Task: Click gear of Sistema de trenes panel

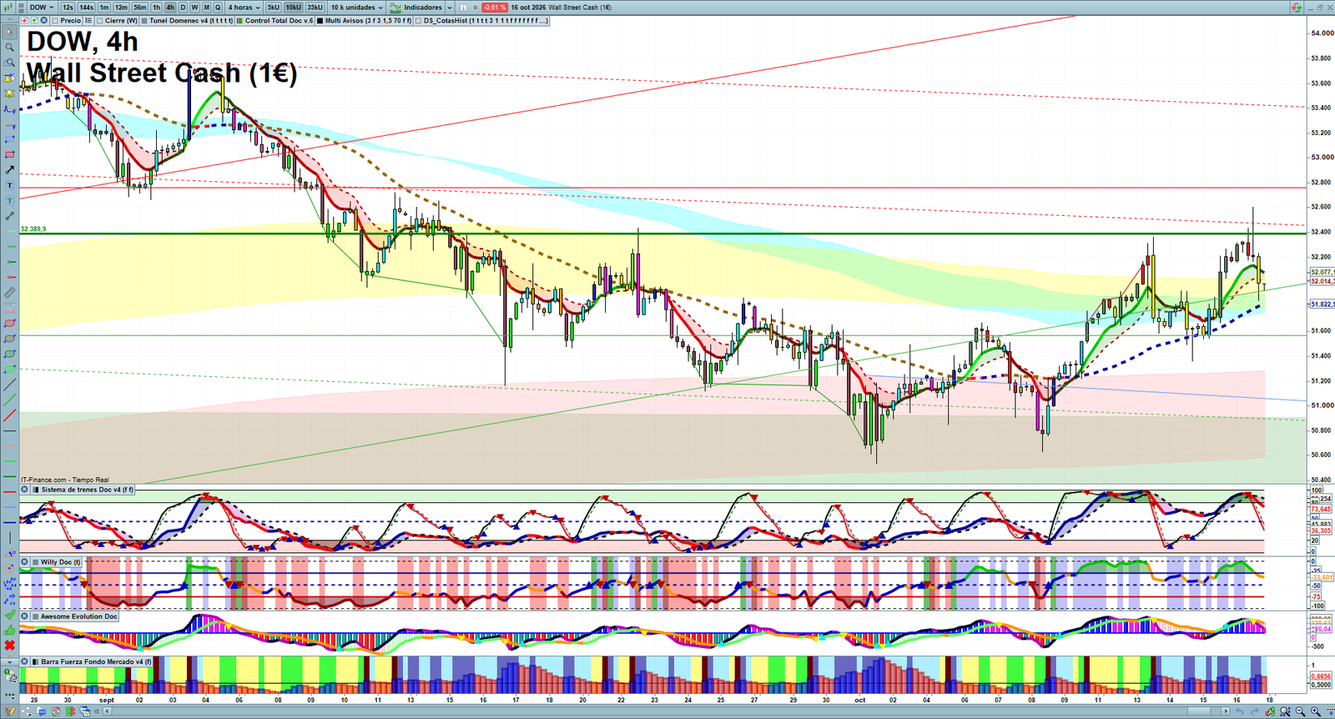Action: [24, 490]
